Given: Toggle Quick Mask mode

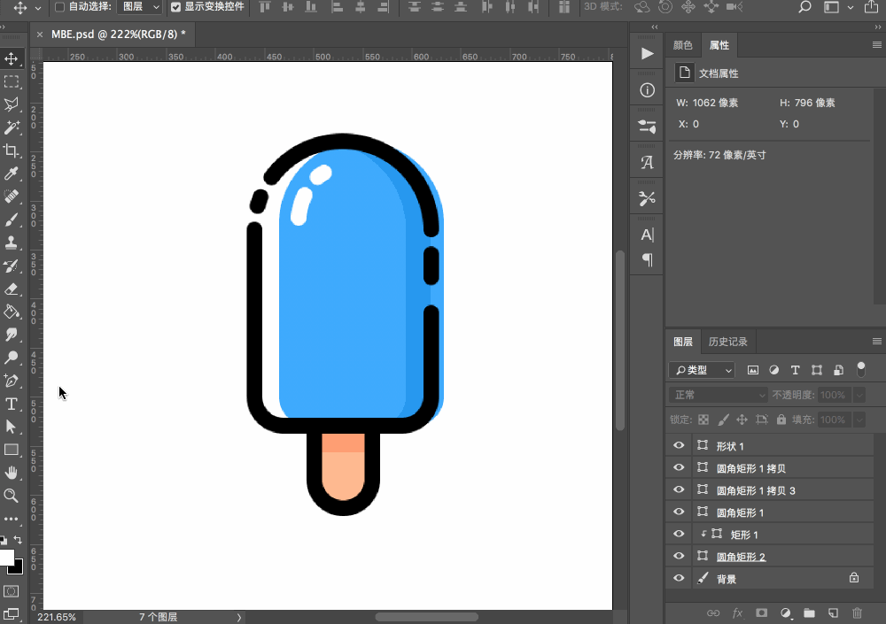Looking at the screenshot, I should click(x=12, y=591).
